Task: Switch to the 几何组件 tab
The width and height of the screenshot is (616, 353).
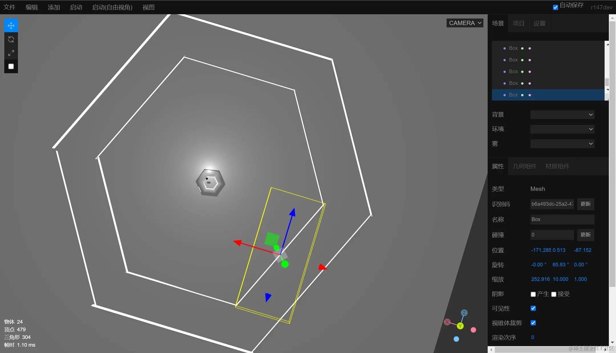Action: point(524,166)
